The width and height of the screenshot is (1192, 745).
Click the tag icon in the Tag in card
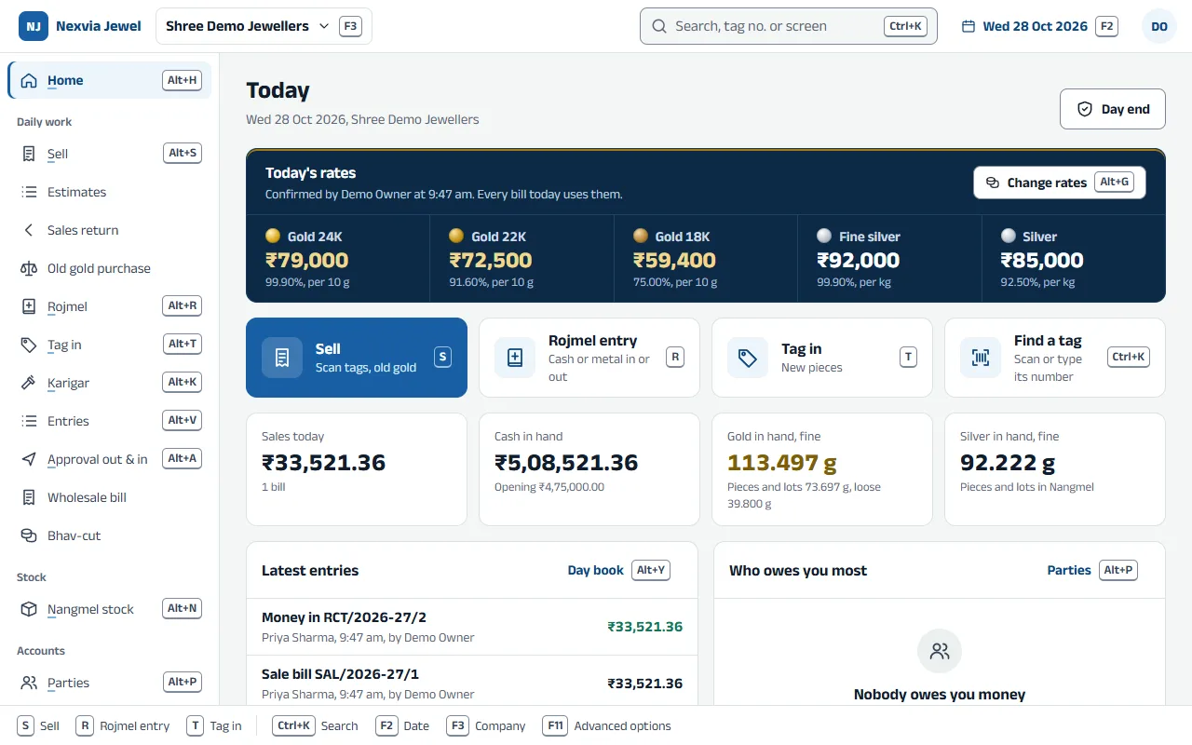click(x=748, y=358)
